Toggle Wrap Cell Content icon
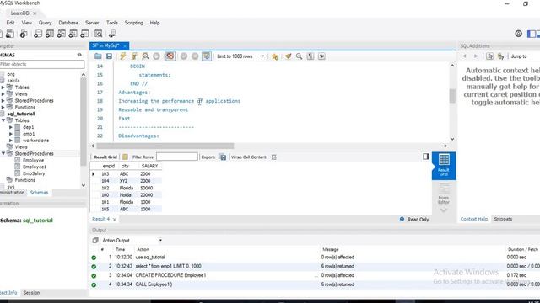The width and height of the screenshot is (540, 303). pyautogui.click(x=273, y=157)
